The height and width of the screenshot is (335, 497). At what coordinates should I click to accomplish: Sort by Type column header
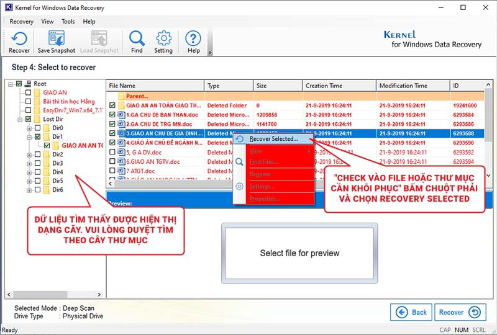(229, 86)
